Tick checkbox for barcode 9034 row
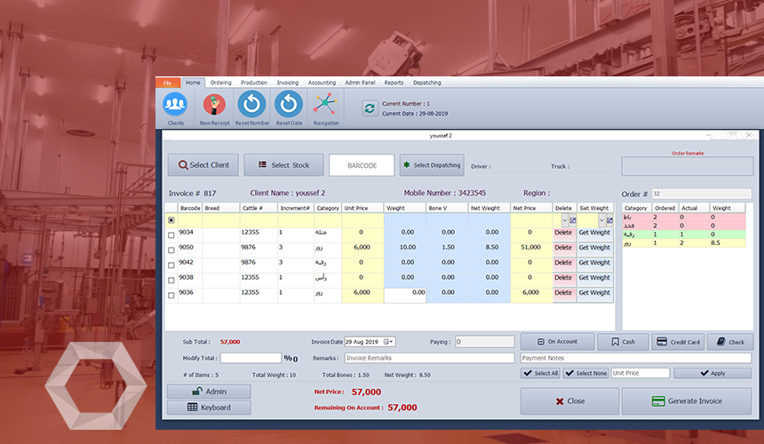The height and width of the screenshot is (444, 764). tap(171, 235)
